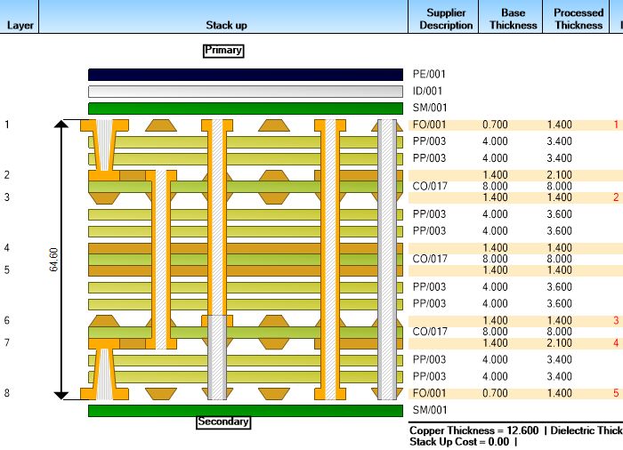Click layer number 5 in the Layer column

tap(7, 270)
